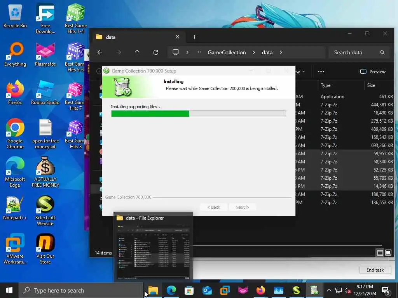Show hidden path folders via ellipsis
The width and height of the screenshot is (398, 298).
pyautogui.click(x=199, y=52)
